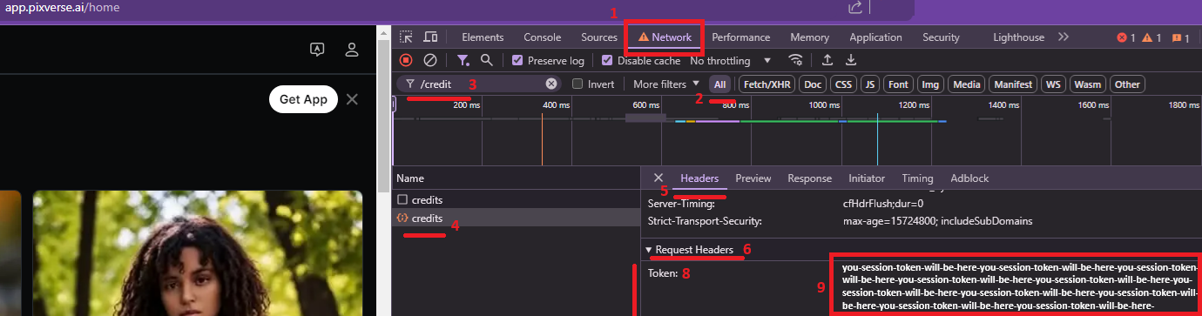Import HAR file upload icon
Viewport: 1202px width, 316px height.
(827, 60)
